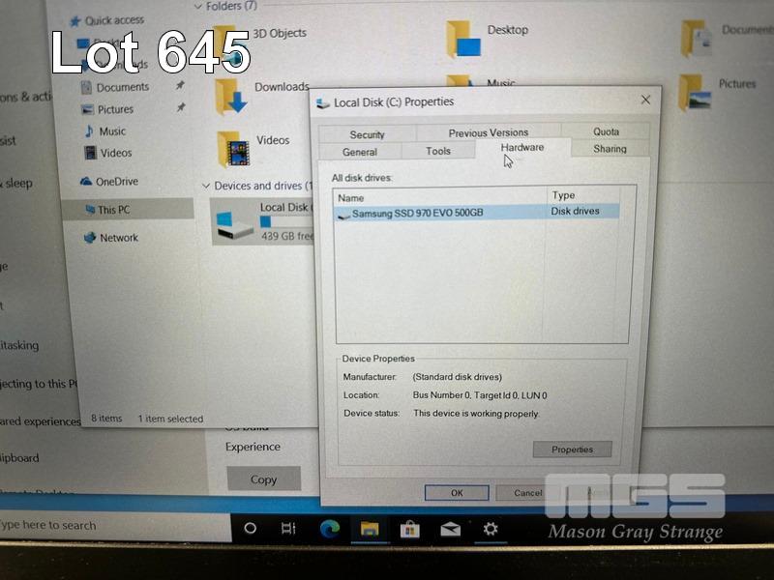Click Cancel in the Properties dialog
The width and height of the screenshot is (774, 580).
[x=527, y=493]
